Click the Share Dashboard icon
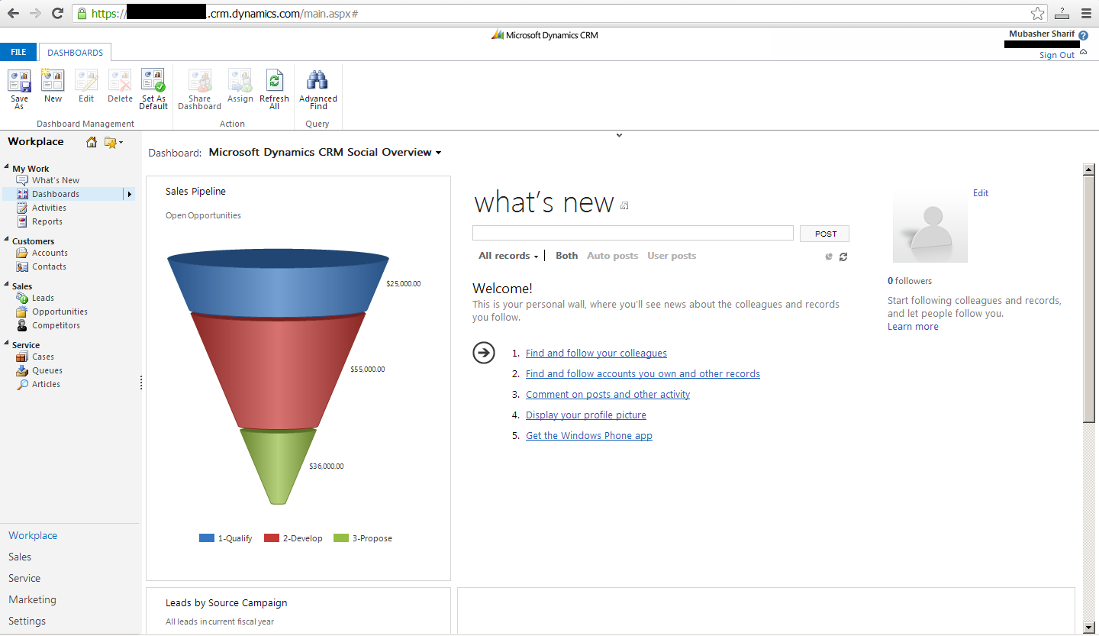 pos(200,81)
